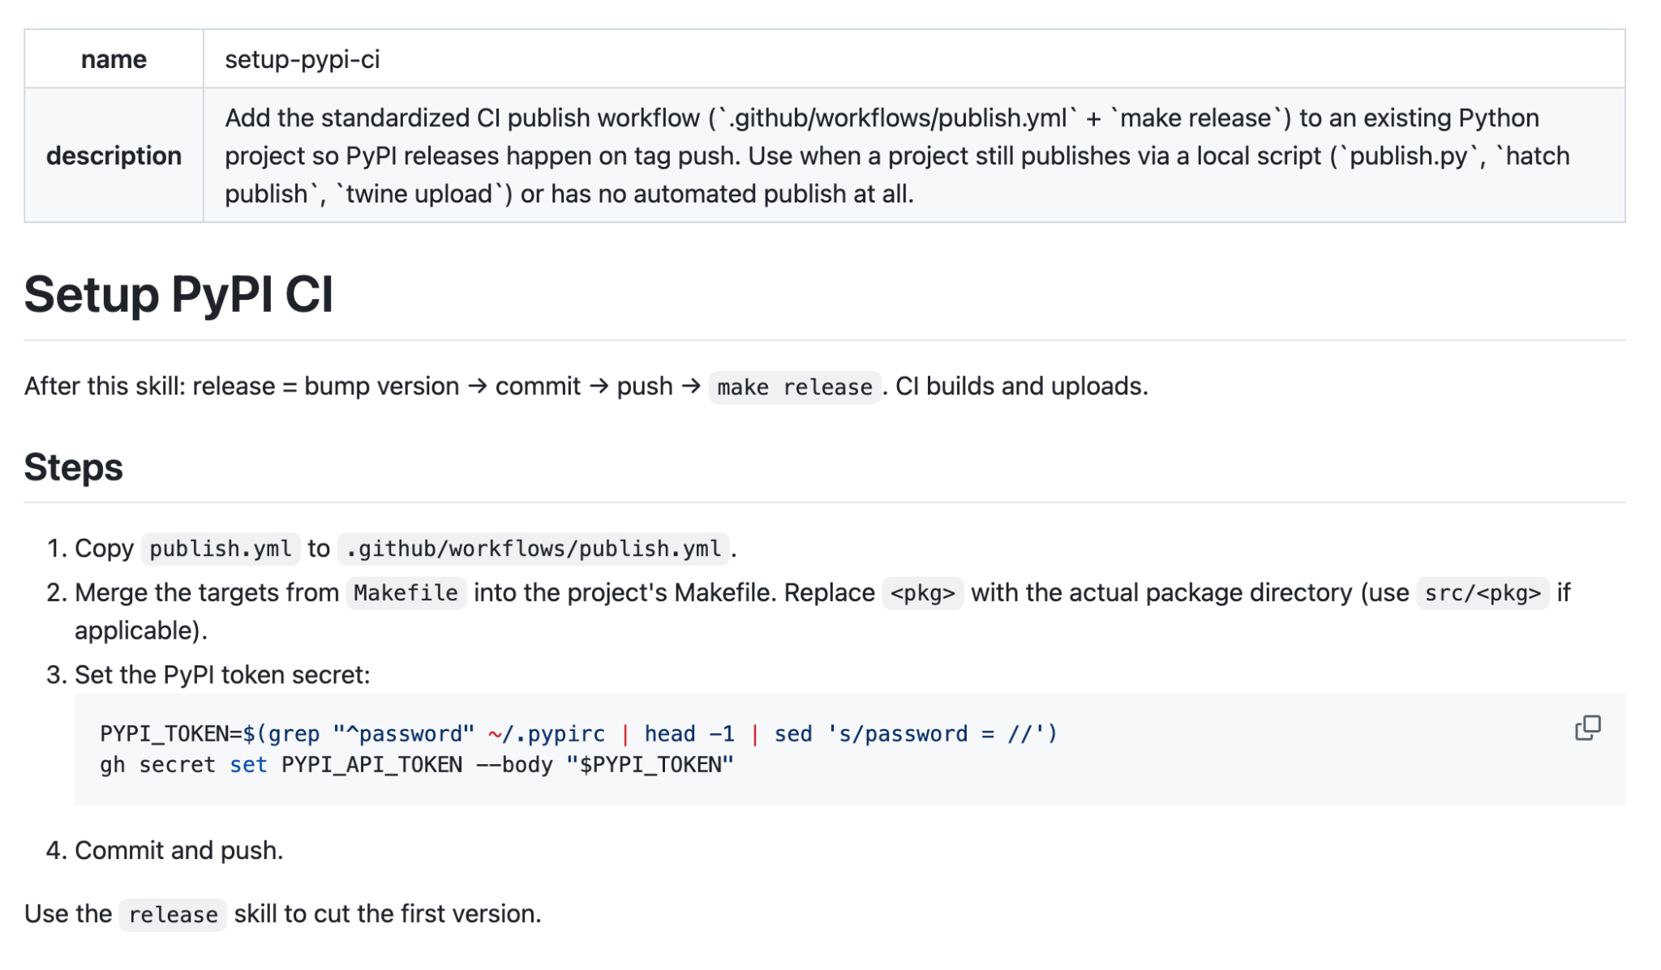This screenshot has width=1661, height=970.
Task: Click 'publish.yml' inline code in step one
Action: point(221,549)
